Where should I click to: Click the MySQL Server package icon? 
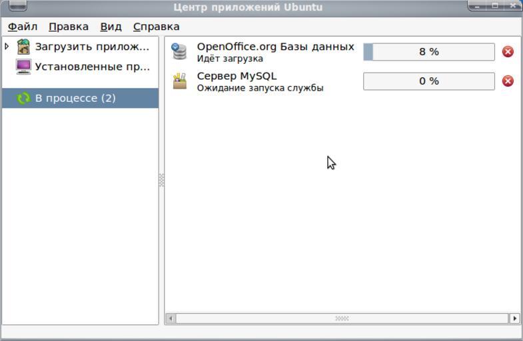(179, 81)
